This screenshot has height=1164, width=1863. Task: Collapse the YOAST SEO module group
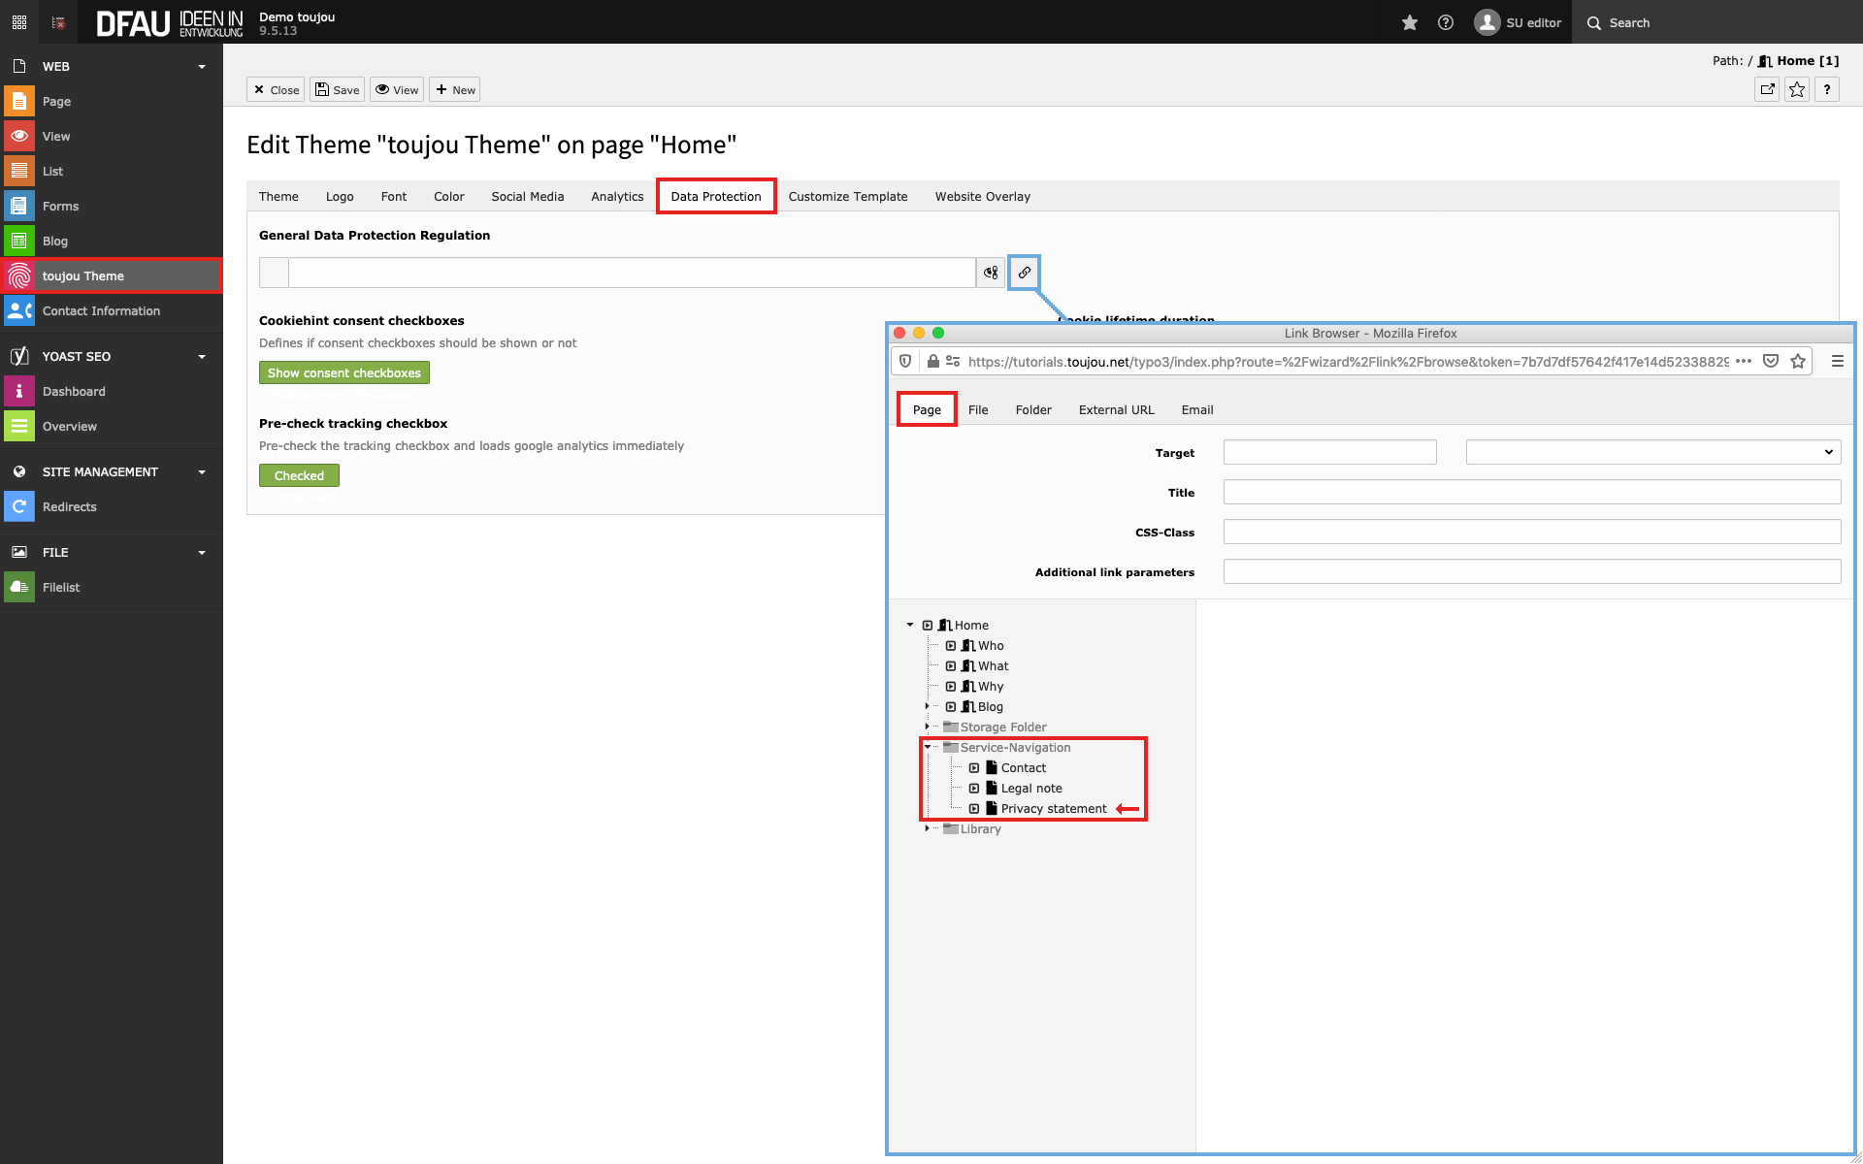point(202,356)
